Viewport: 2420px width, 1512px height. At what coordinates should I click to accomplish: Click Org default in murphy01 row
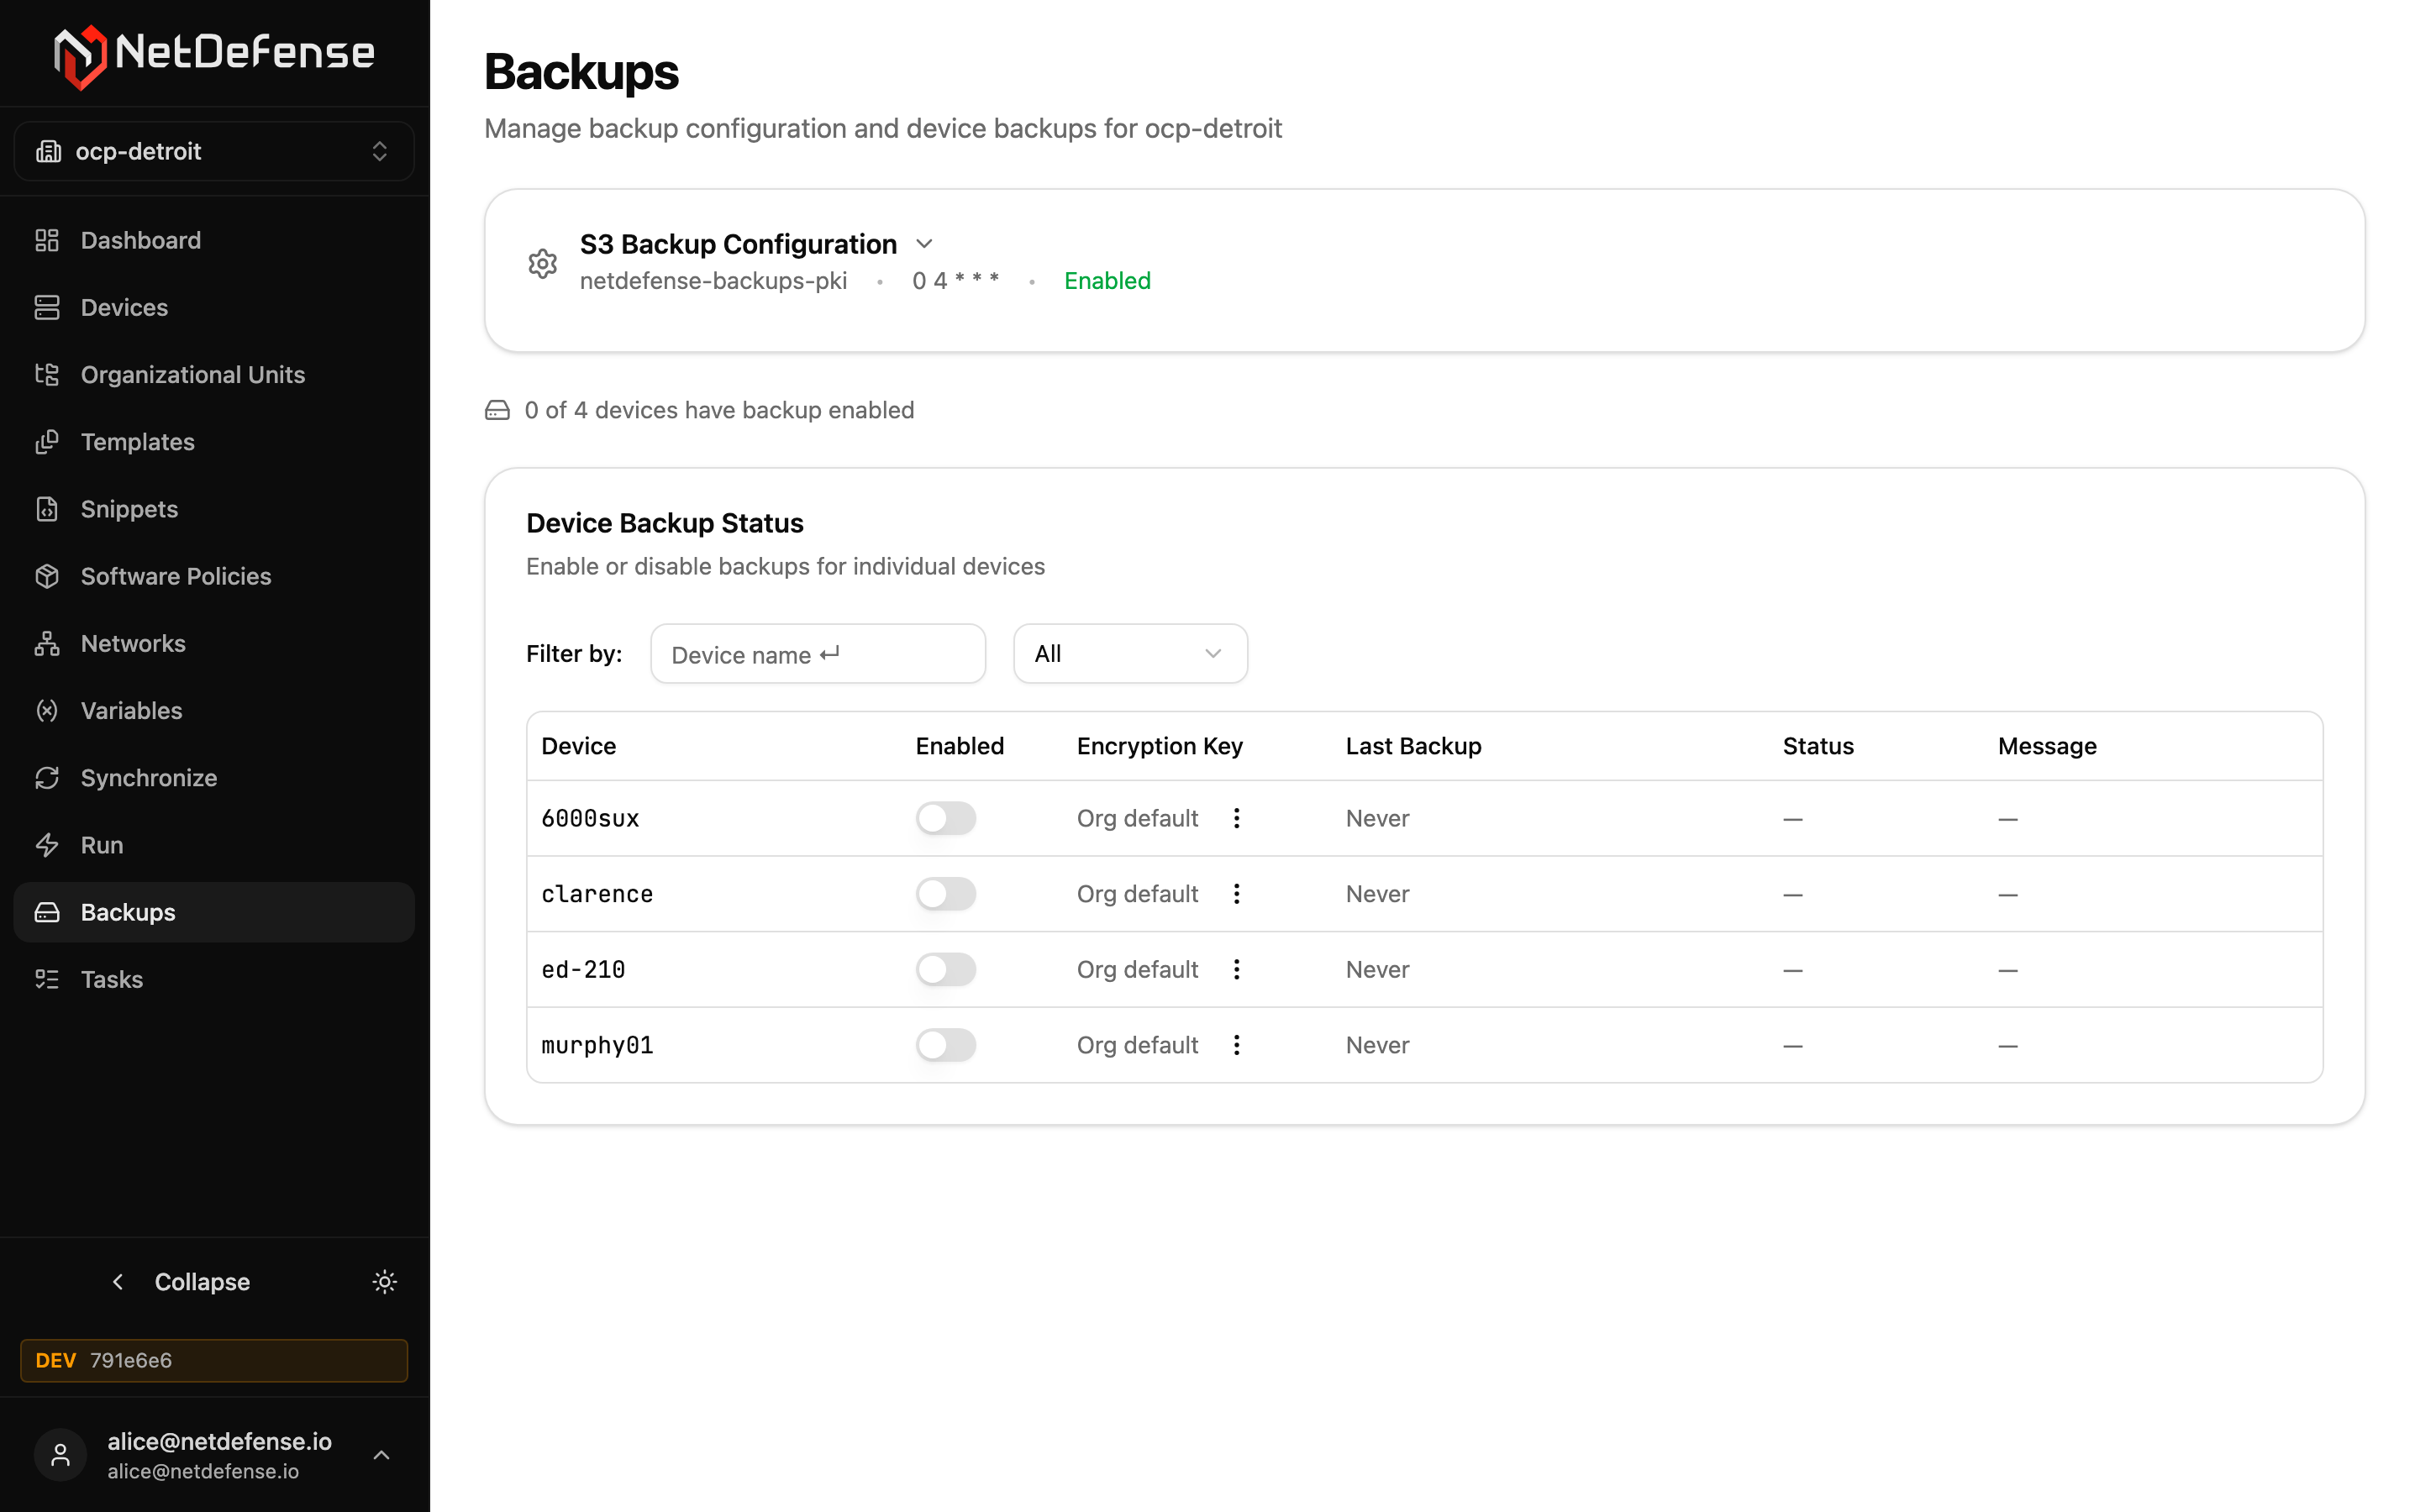(1137, 1045)
